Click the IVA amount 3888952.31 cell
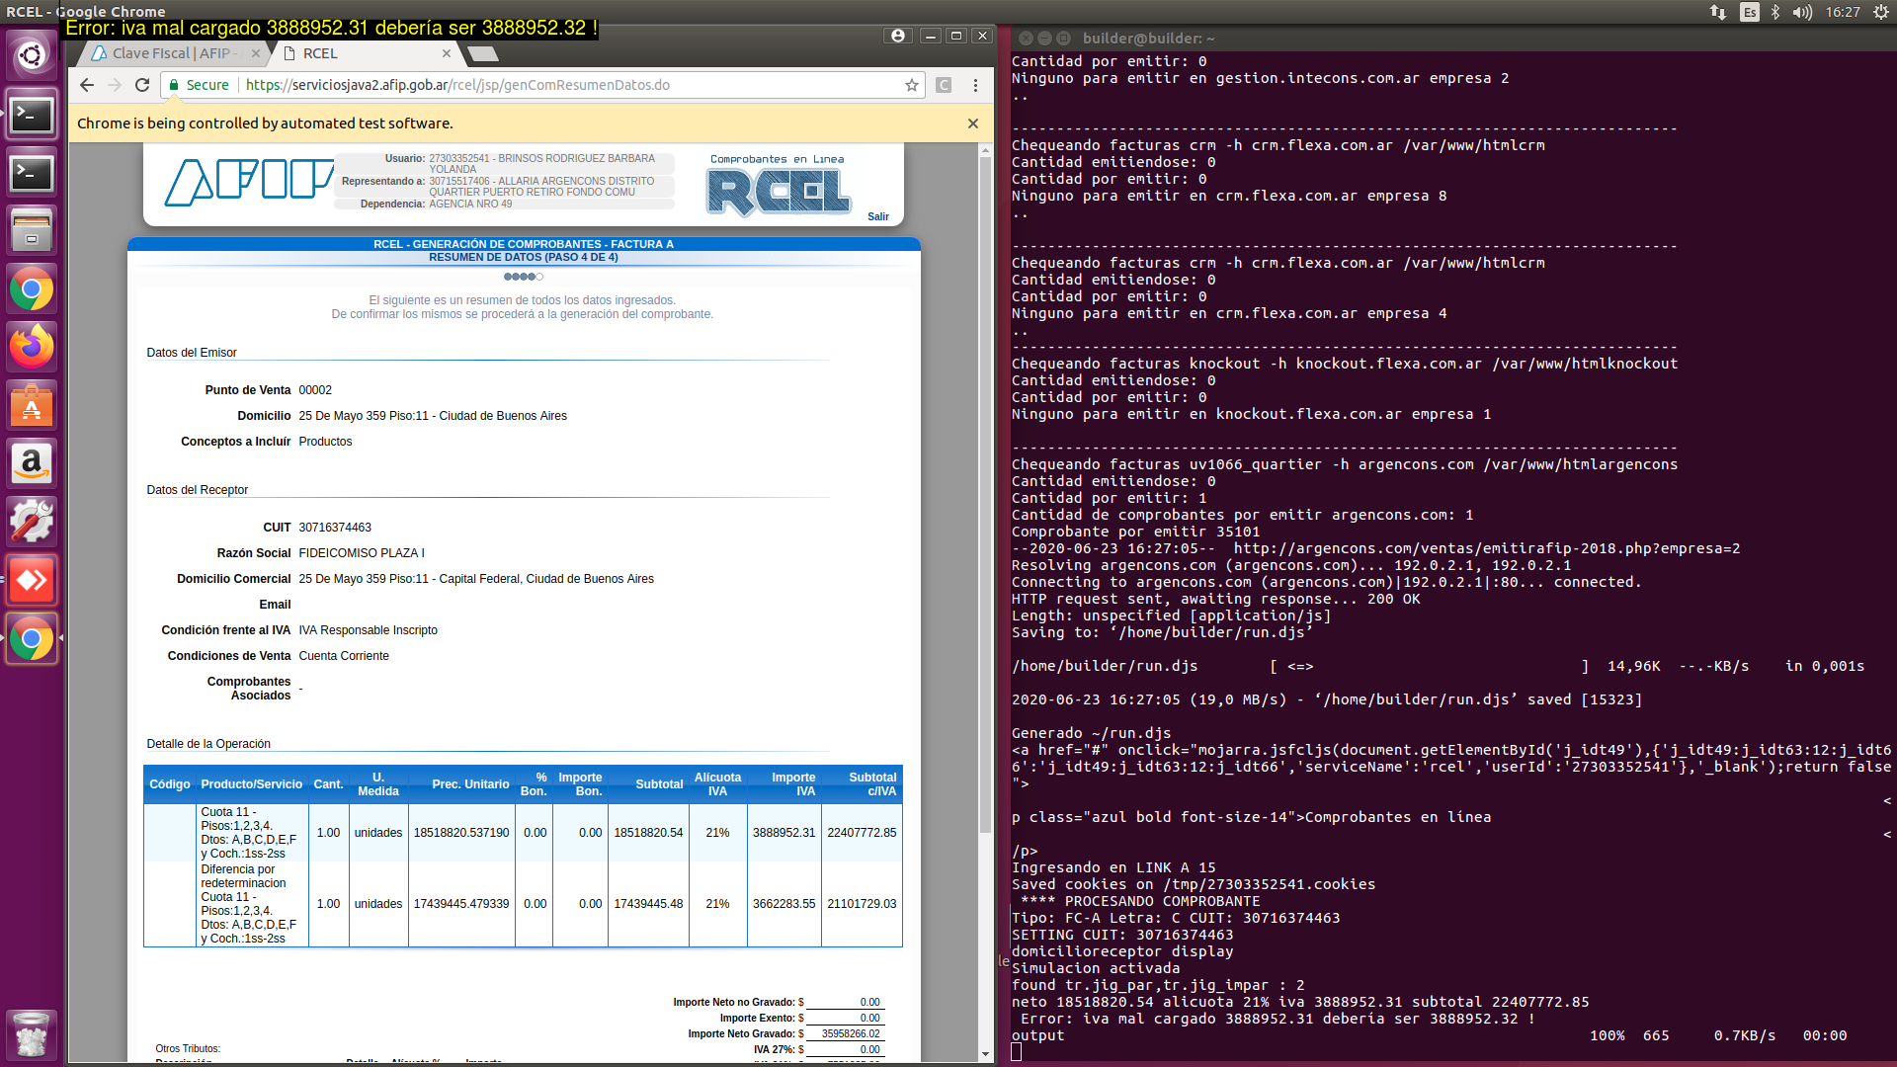 (x=784, y=833)
